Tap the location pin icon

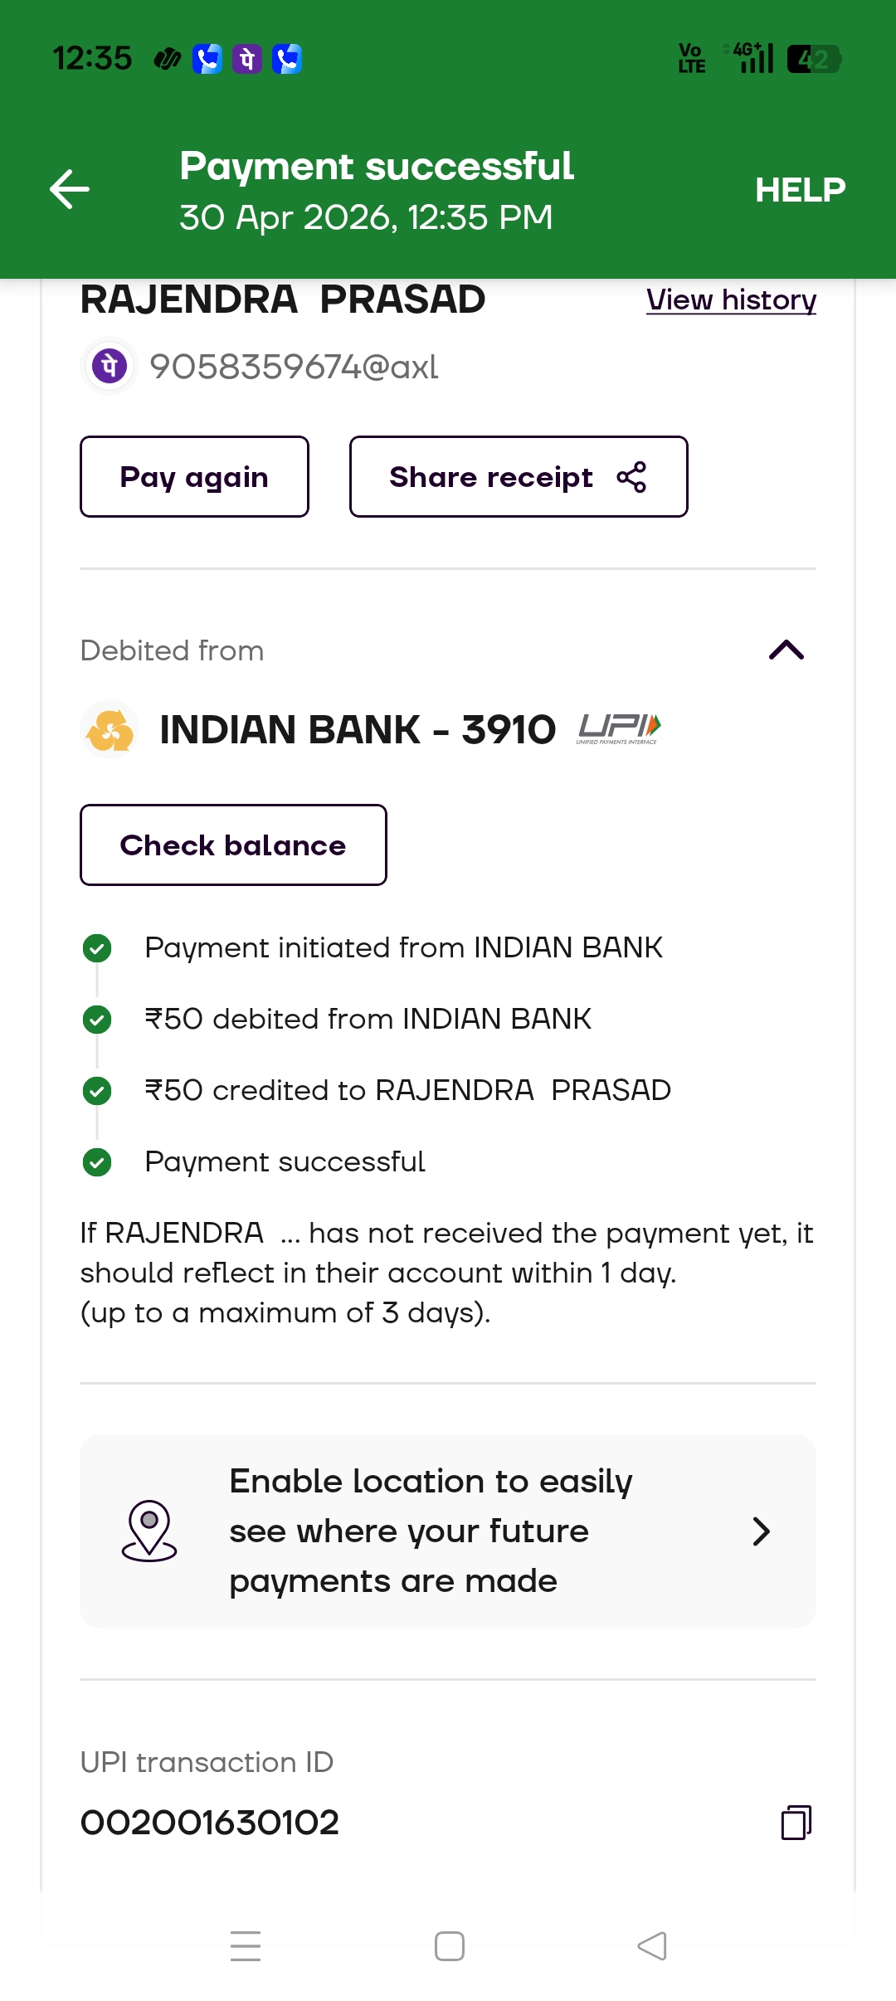point(149,1531)
